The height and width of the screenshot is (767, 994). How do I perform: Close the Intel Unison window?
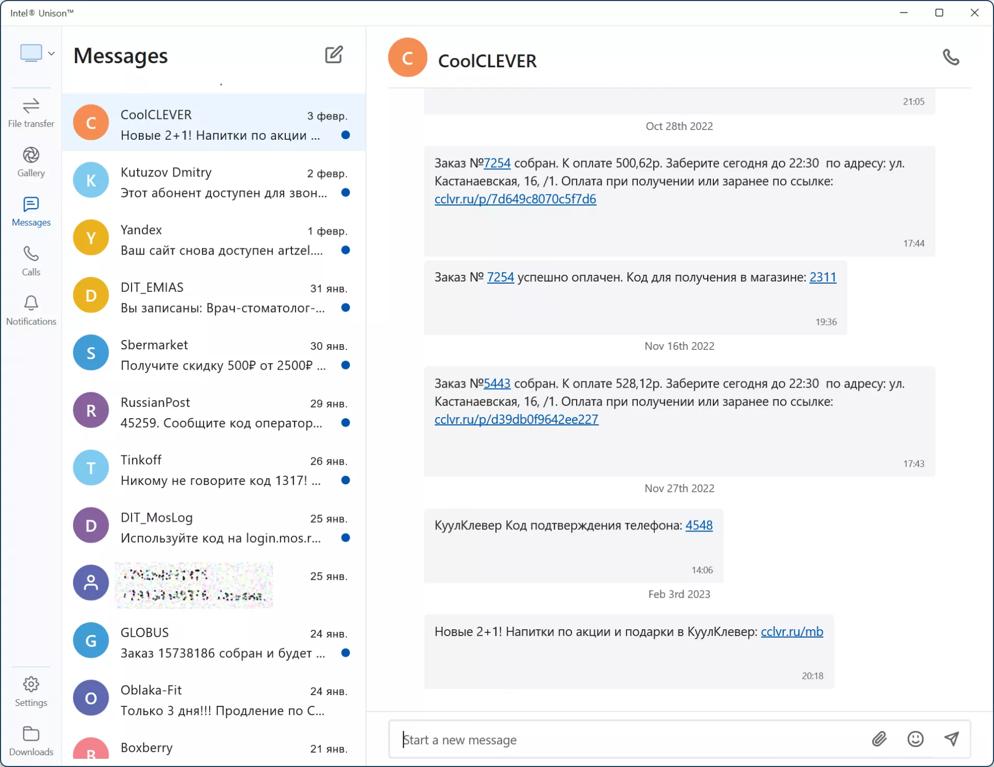coord(974,12)
